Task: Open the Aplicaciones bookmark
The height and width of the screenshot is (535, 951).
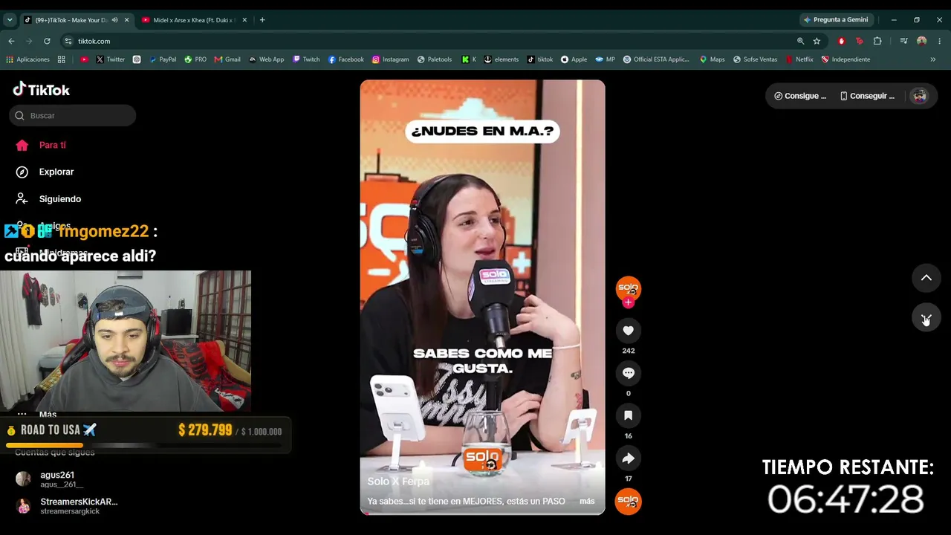Action: (27, 59)
